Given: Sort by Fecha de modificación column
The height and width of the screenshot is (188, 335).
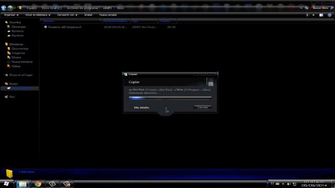Looking at the screenshot, I should click(x=116, y=21).
